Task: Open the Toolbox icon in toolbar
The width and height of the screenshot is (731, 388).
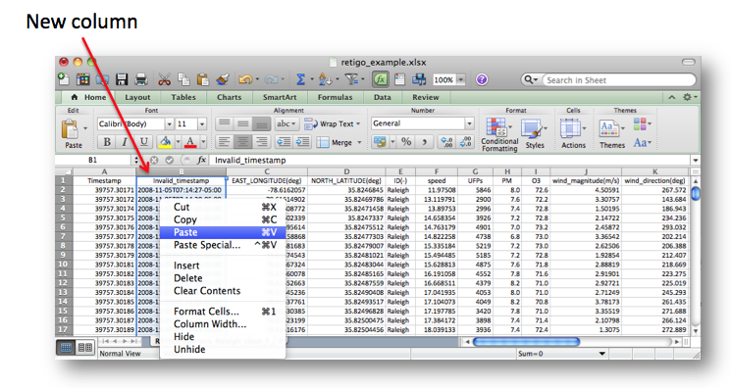Action: 399,79
